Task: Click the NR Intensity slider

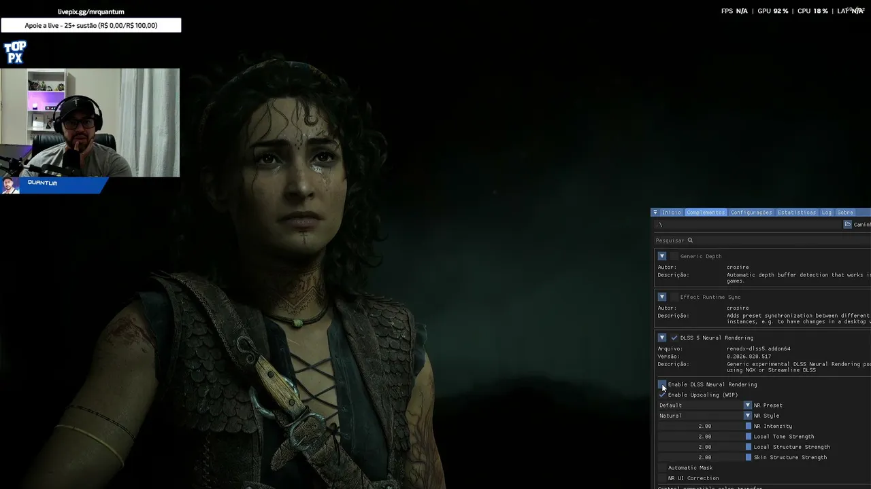Action: (x=704, y=427)
